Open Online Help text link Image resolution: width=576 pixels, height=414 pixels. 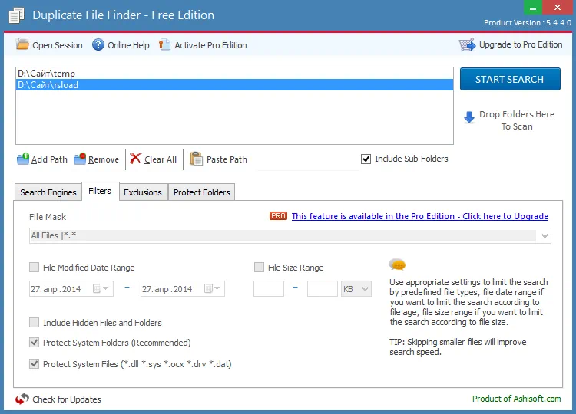coord(128,45)
